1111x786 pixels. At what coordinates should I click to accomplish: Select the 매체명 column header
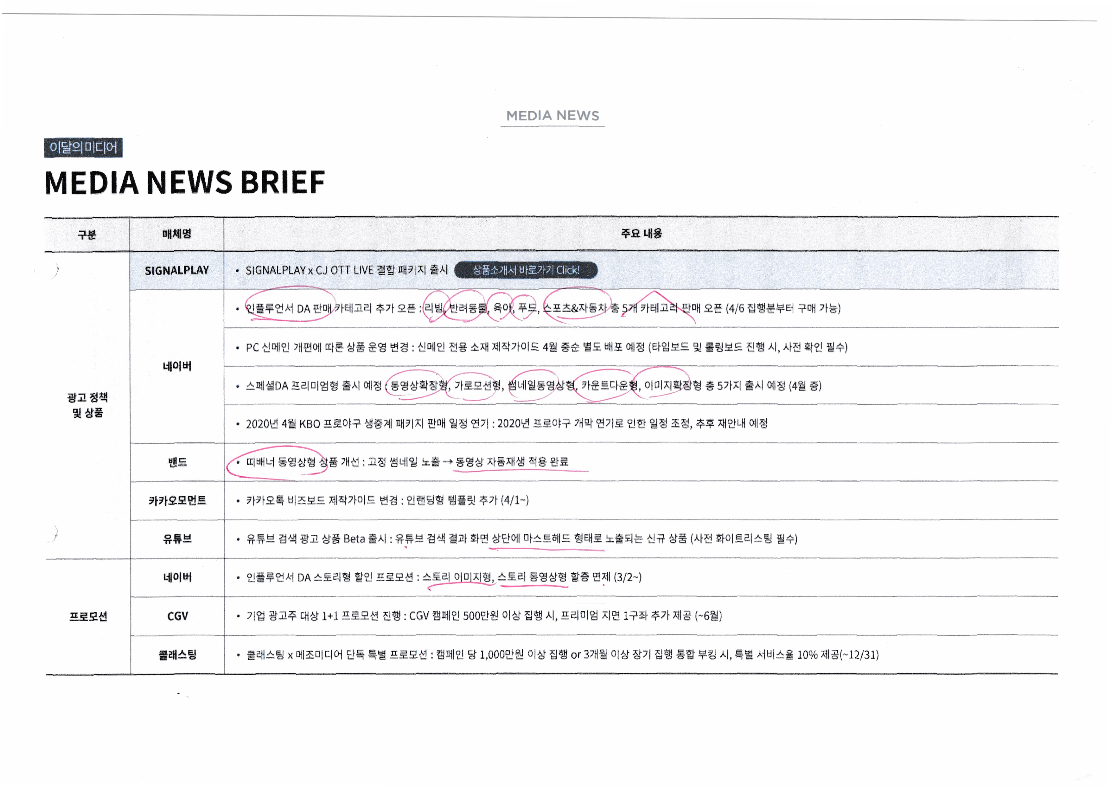click(177, 234)
